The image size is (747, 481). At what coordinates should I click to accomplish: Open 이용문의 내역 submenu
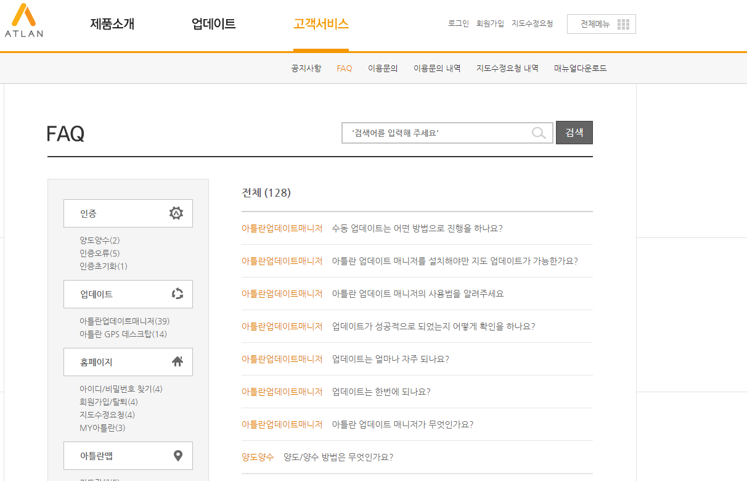(437, 68)
